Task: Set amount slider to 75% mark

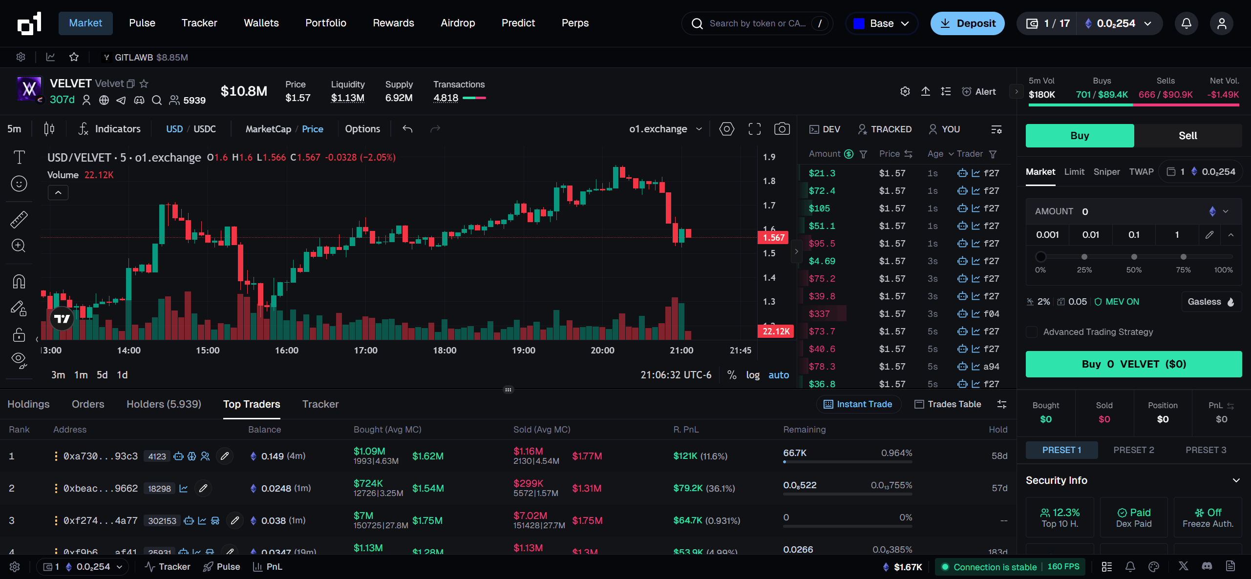Action: [1184, 257]
